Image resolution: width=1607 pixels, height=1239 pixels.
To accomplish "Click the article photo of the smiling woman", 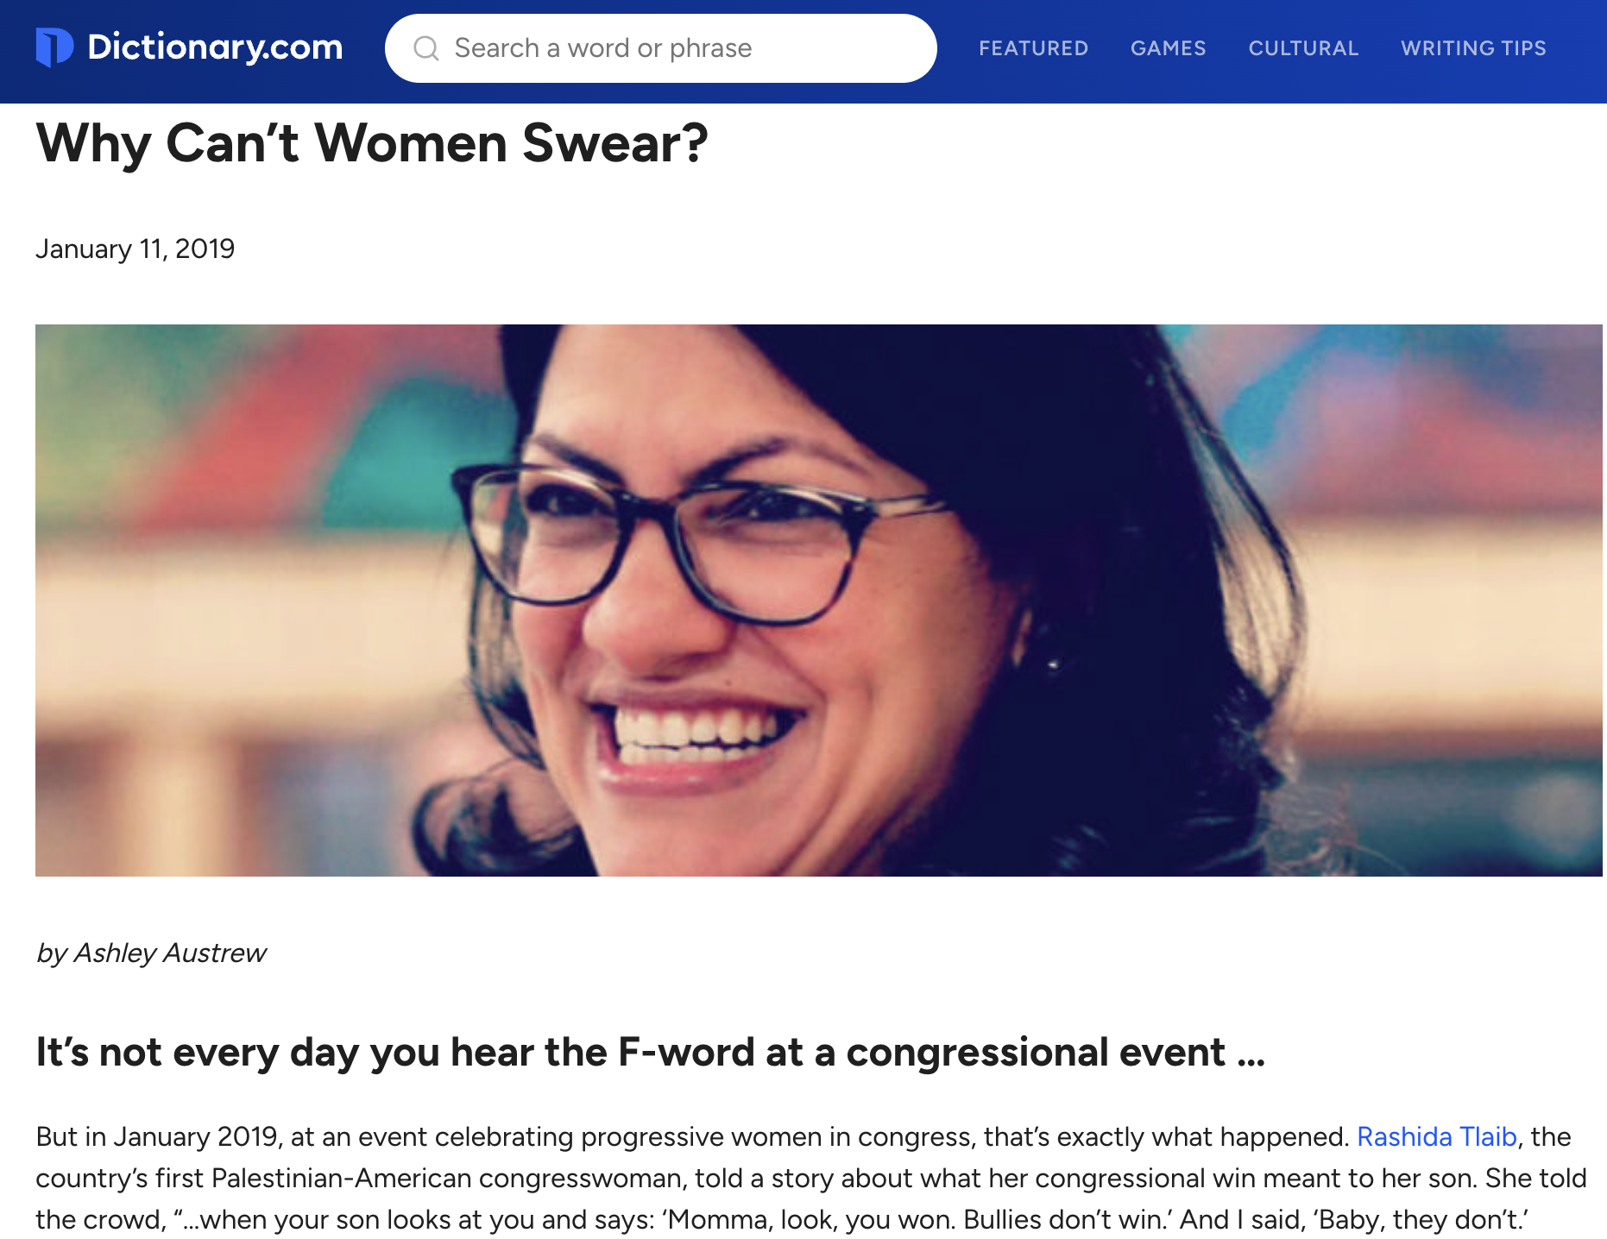I will pyautogui.click(x=818, y=601).
